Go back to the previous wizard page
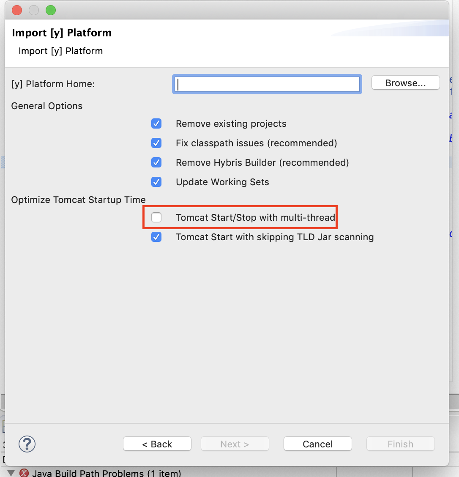Viewport: 459px width, 477px height. tap(157, 444)
